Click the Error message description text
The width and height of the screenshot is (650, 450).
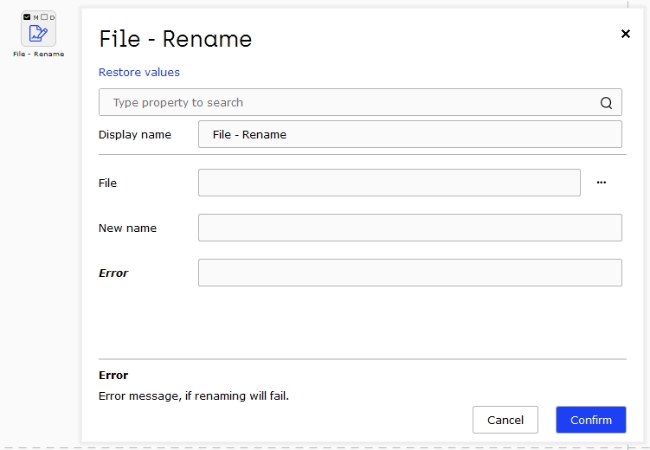(x=194, y=395)
